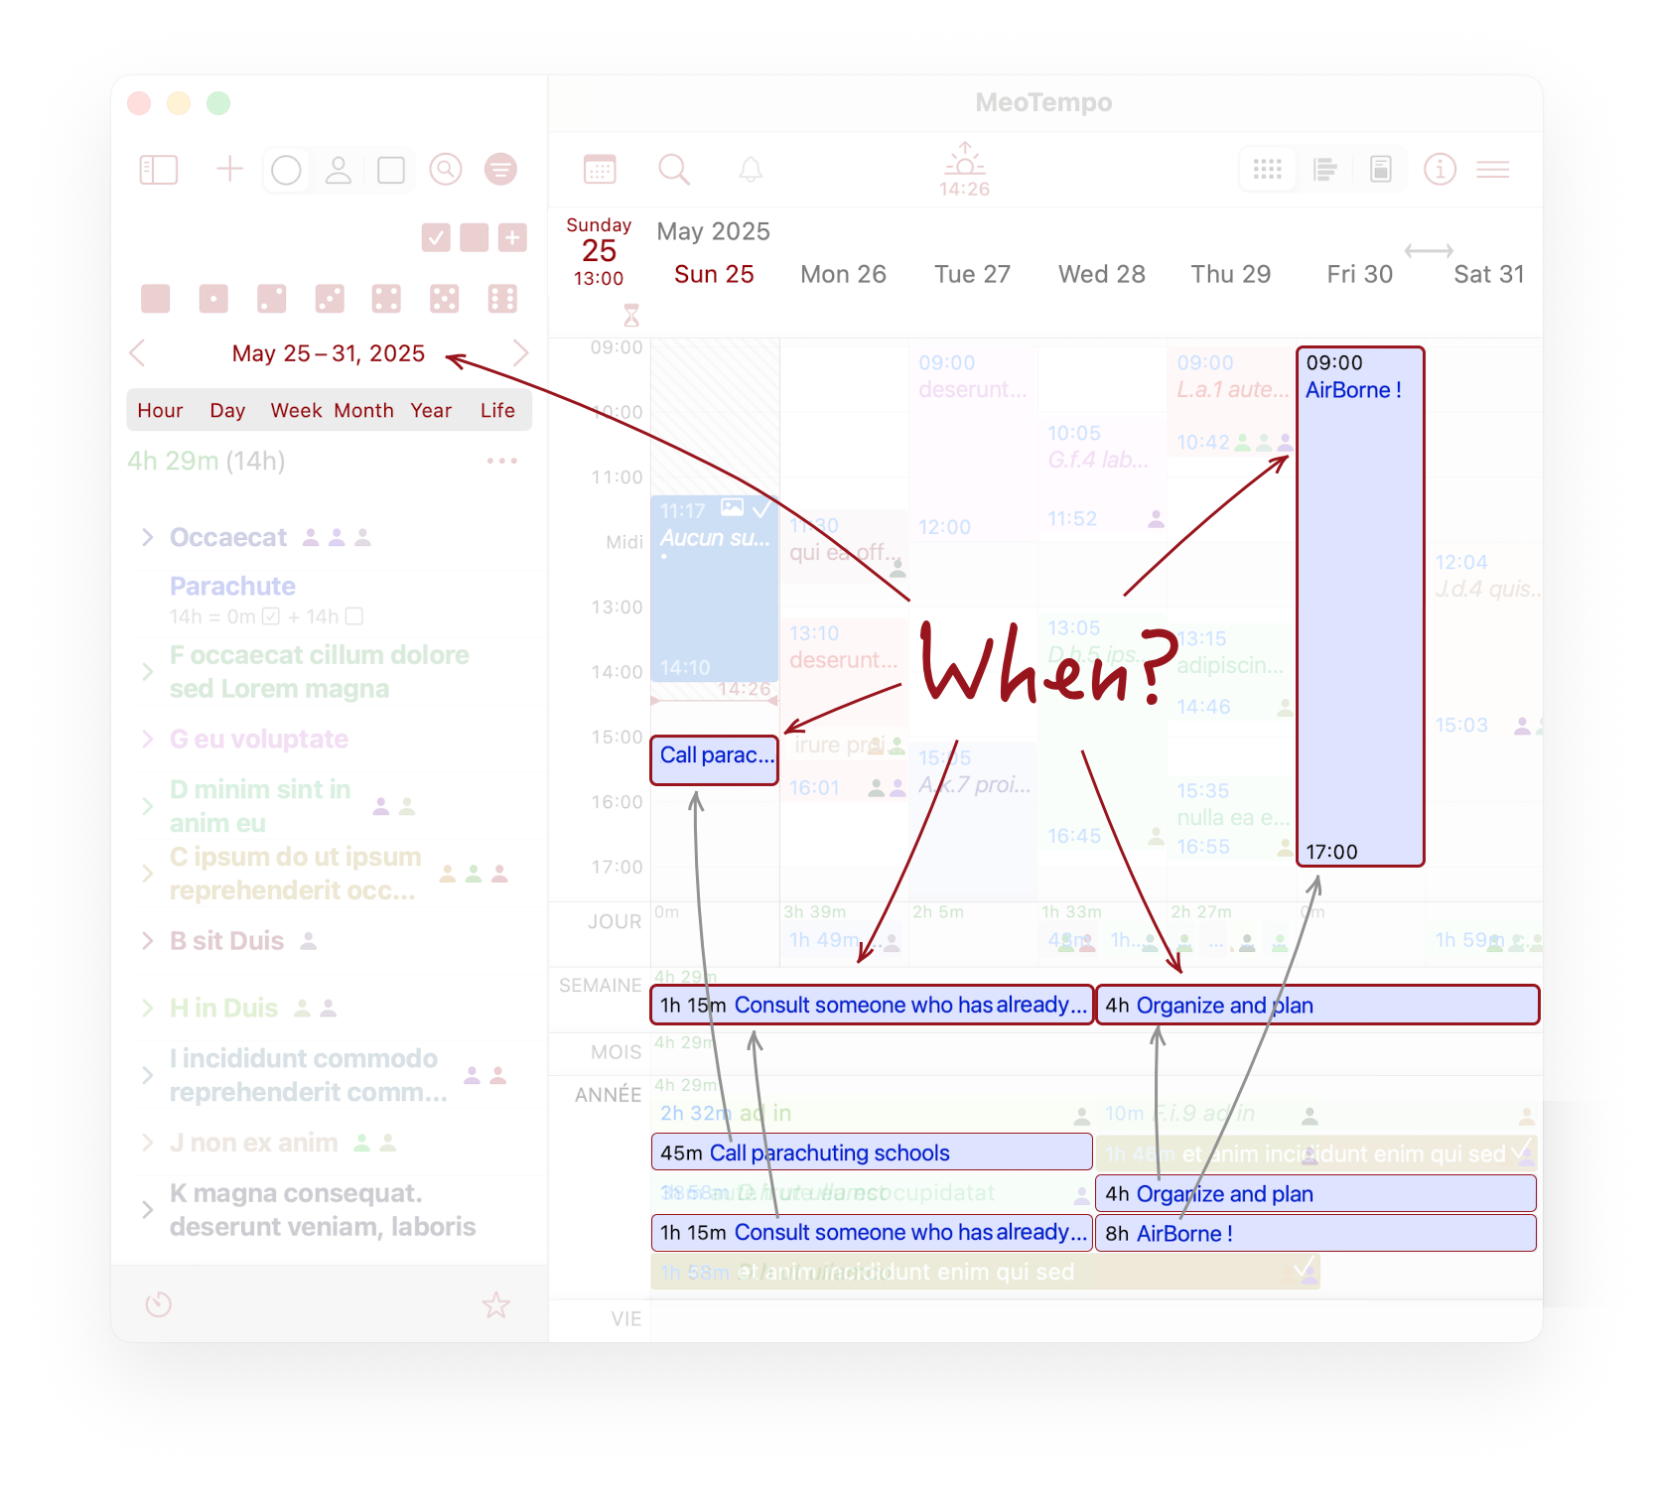This screenshot has height=1489, width=1654.
Task: Click the favorites star icon
Action: (x=495, y=1304)
